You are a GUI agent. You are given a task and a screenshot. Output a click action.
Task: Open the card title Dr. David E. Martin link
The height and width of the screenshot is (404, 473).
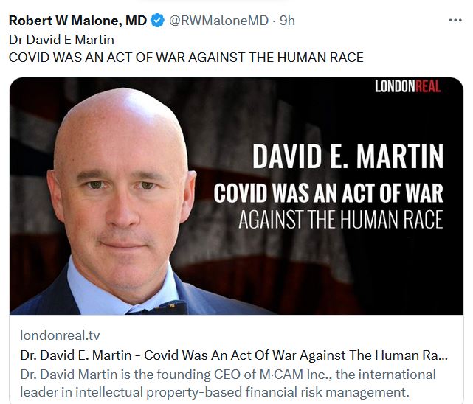click(234, 355)
